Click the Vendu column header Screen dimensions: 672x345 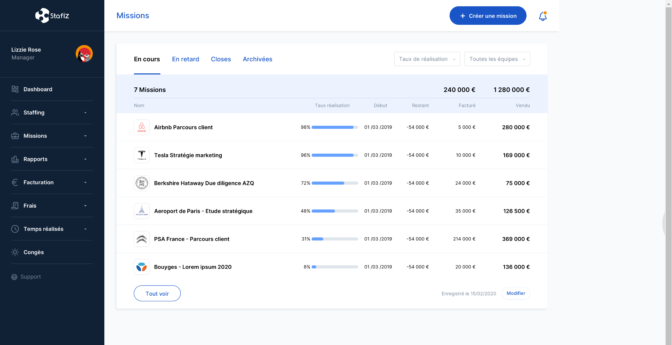tap(523, 106)
